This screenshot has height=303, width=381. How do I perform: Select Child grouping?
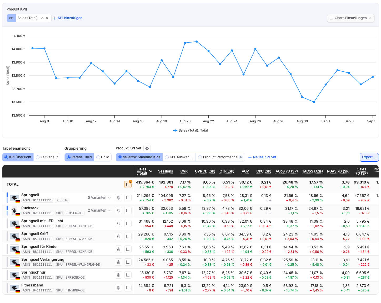(x=103, y=157)
